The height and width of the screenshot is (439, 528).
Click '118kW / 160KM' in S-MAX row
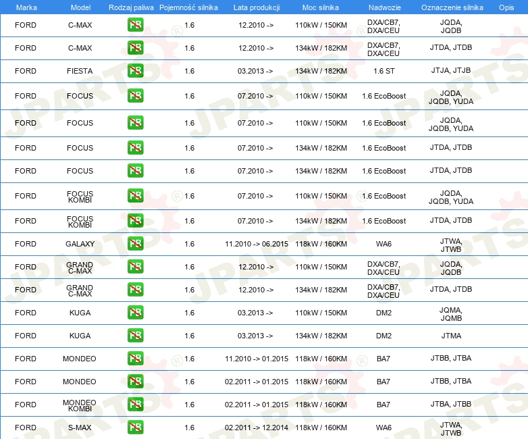321,428
